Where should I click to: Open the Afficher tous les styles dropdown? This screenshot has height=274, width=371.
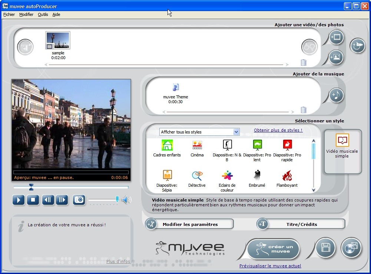pyautogui.click(x=236, y=132)
